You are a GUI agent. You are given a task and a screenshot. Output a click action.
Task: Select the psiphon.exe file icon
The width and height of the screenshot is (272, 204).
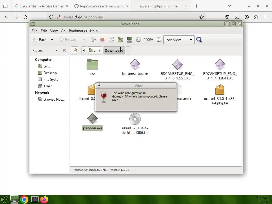click(x=92, y=119)
